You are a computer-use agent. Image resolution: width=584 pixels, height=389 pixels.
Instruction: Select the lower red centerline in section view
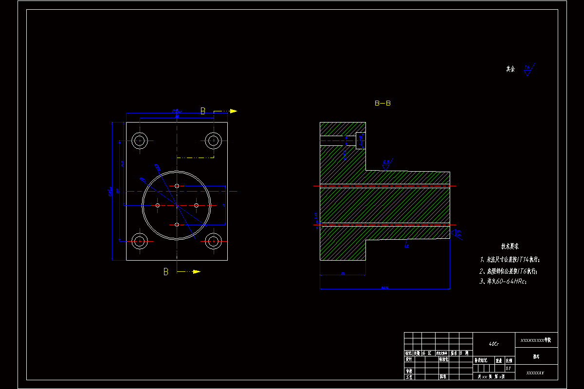pyautogui.click(x=385, y=225)
